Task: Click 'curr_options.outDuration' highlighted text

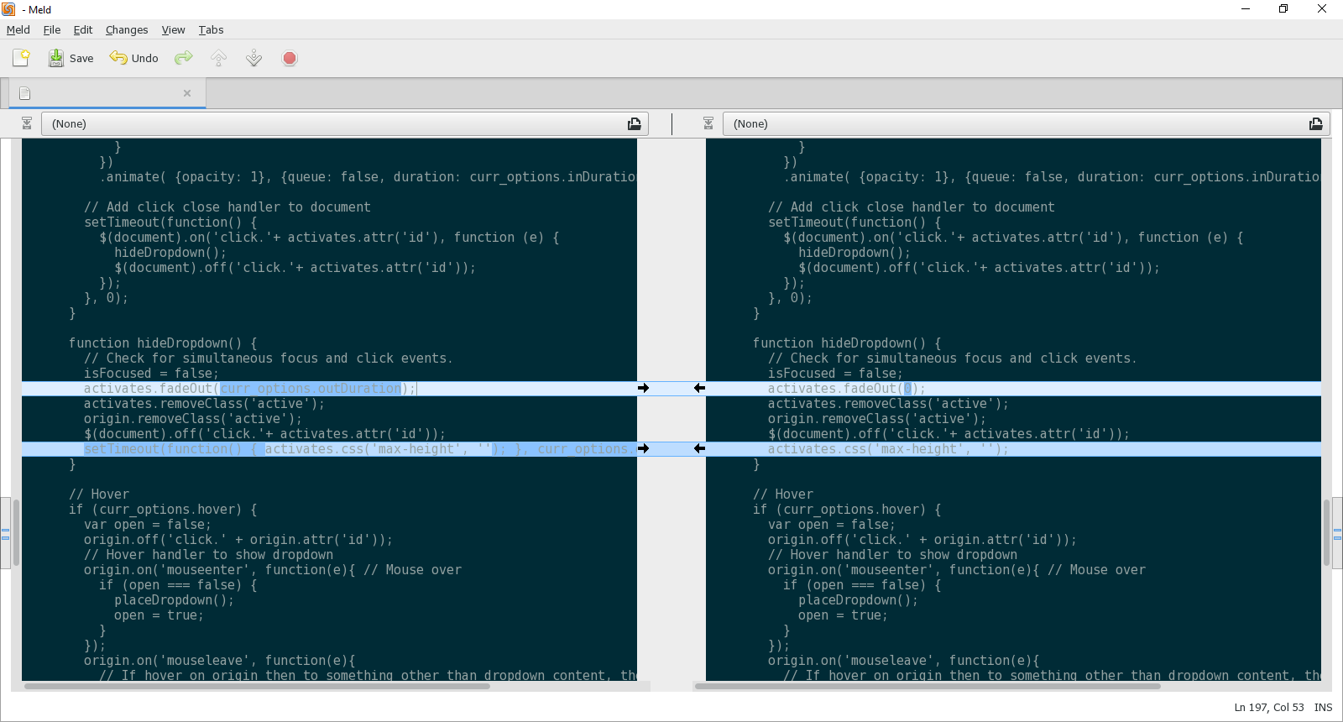Action: 311,388
